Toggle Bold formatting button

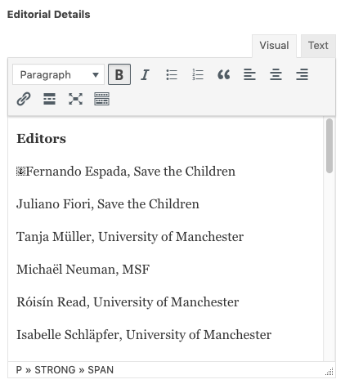point(119,74)
